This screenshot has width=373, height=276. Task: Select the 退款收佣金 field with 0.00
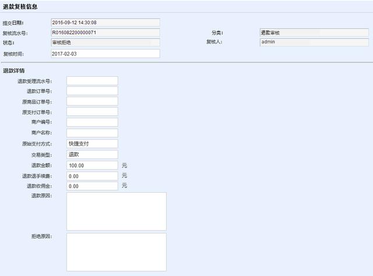[x=92, y=186]
